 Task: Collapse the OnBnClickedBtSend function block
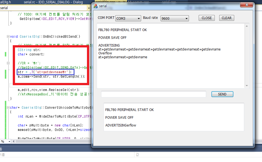(x=8, y=36)
